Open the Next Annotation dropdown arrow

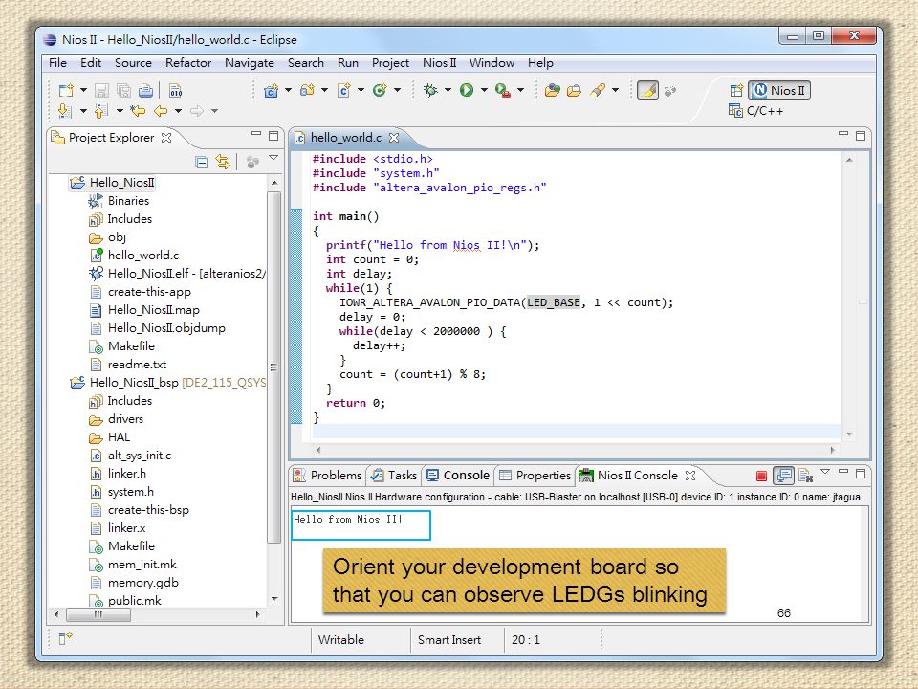tap(83, 110)
